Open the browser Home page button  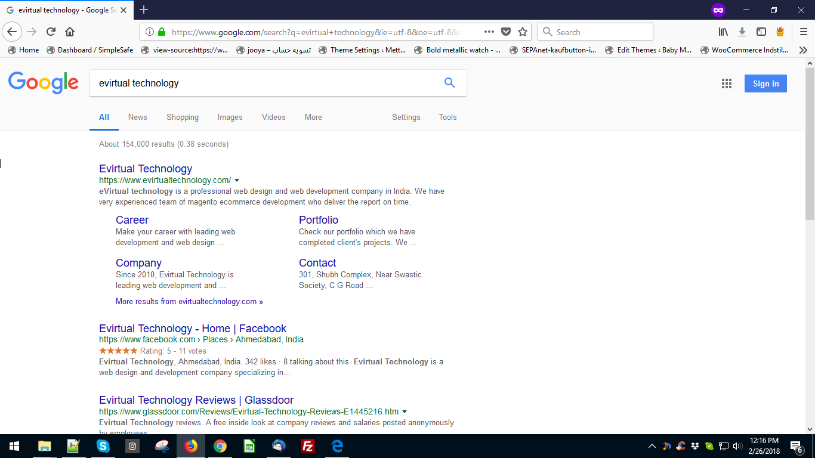coord(70,32)
